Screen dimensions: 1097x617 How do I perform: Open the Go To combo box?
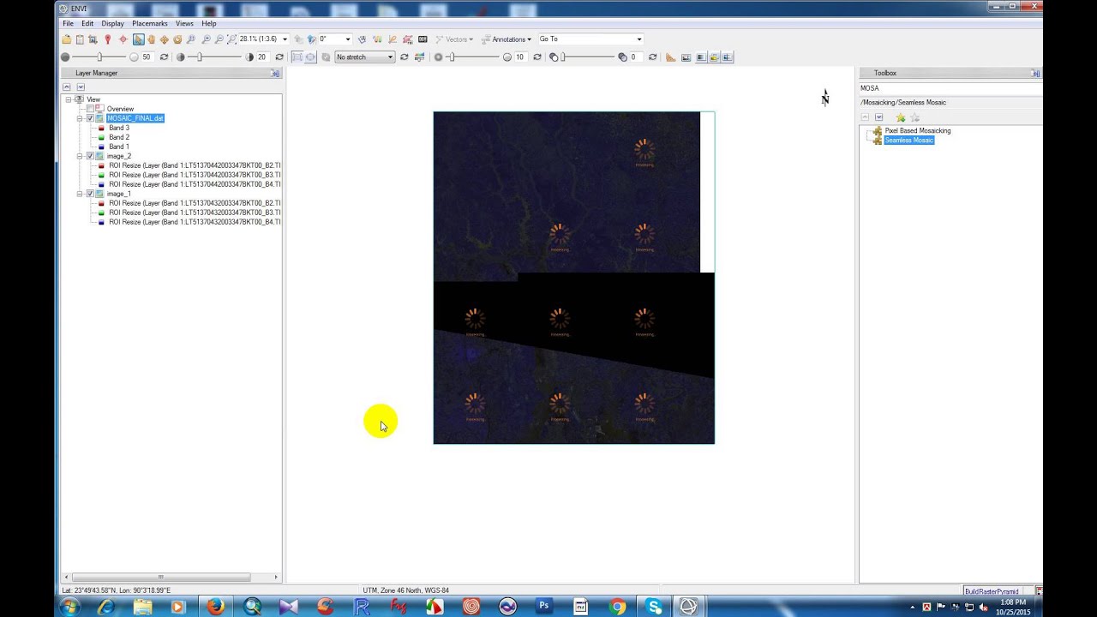(x=590, y=39)
